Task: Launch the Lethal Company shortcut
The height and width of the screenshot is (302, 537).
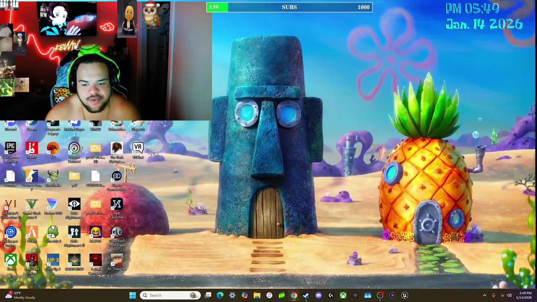Action: [x=95, y=265]
